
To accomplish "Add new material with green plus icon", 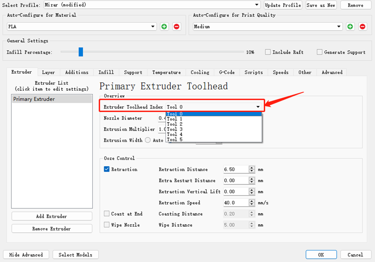I will tap(164, 27).
